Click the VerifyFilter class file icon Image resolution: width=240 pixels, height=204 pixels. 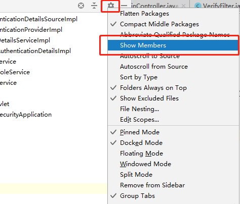[x=198, y=6]
